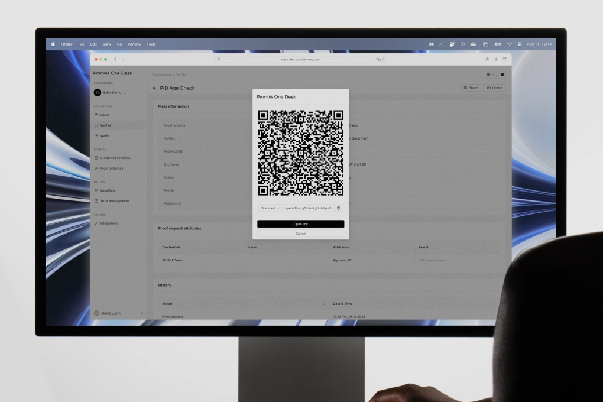This screenshot has width=603, height=402.
Task: Open the File menu
Action: coord(81,44)
